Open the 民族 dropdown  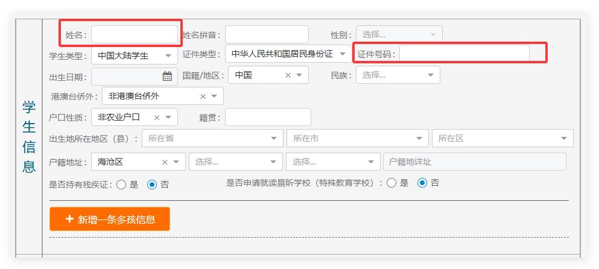point(398,75)
